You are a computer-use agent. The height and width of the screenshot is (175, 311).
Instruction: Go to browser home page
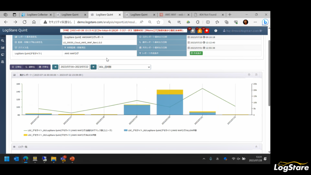pos(34,22)
